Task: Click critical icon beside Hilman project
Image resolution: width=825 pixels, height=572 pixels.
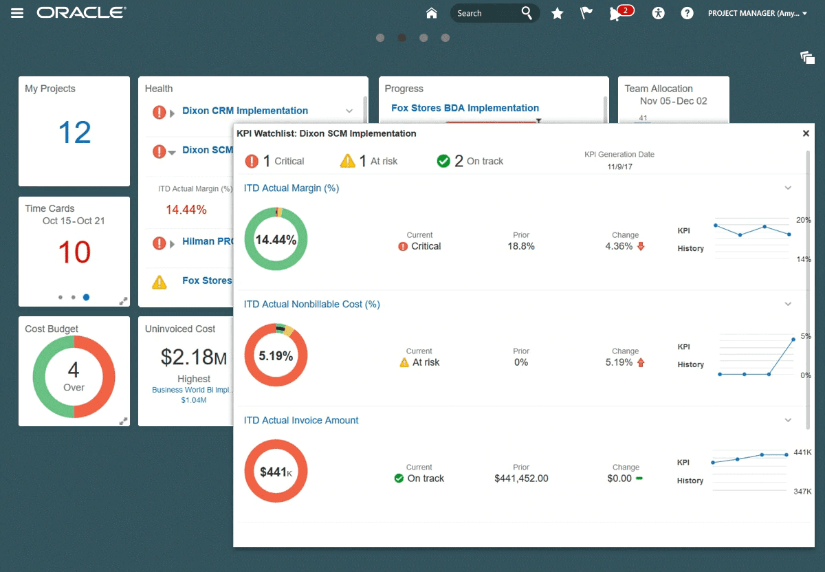Action: [x=159, y=242]
